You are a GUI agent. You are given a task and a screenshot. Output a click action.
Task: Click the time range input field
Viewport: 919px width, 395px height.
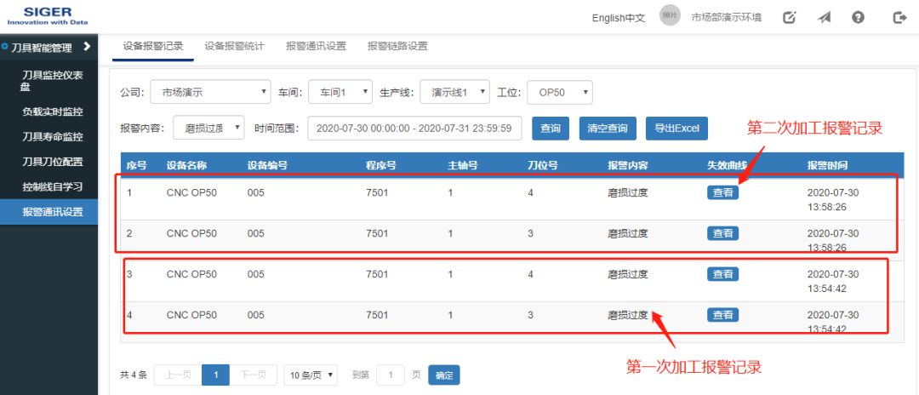pyautogui.click(x=414, y=128)
